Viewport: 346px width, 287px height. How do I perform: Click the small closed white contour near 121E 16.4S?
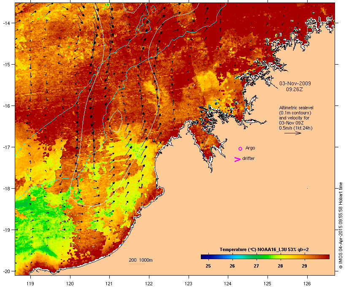[116, 121]
